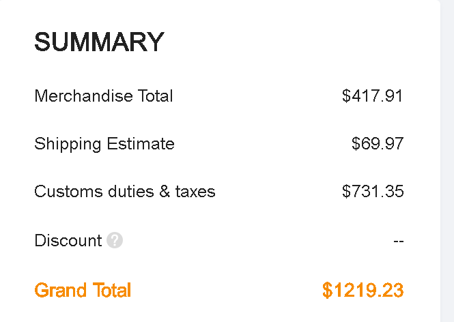
Task: Click the $69.97 shipping amount
Action: point(378,144)
